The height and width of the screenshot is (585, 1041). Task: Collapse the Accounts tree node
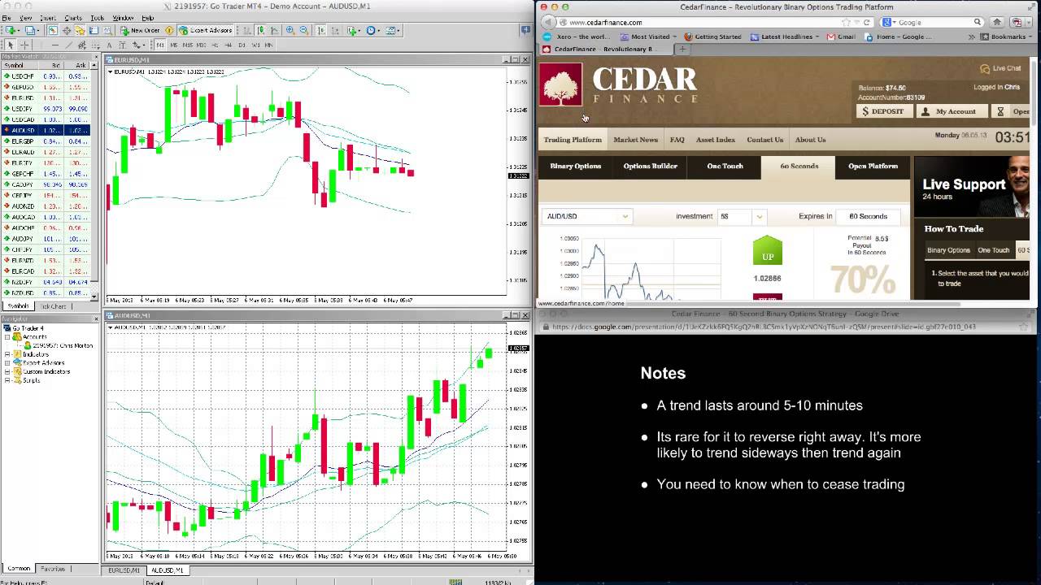coord(7,337)
